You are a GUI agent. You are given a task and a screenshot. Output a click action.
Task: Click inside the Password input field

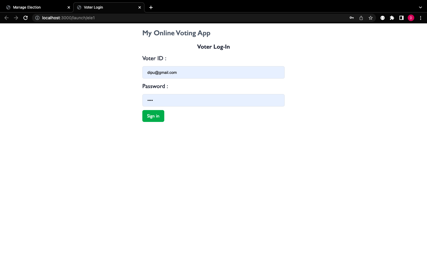(x=213, y=100)
